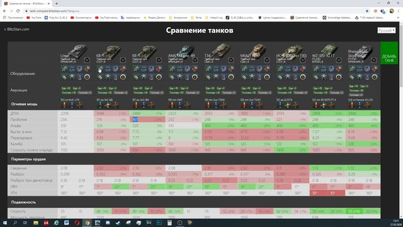Open WZ-120-1G FT's 122 mm gun selector
This screenshot has height=227, width=403.
(324, 100)
